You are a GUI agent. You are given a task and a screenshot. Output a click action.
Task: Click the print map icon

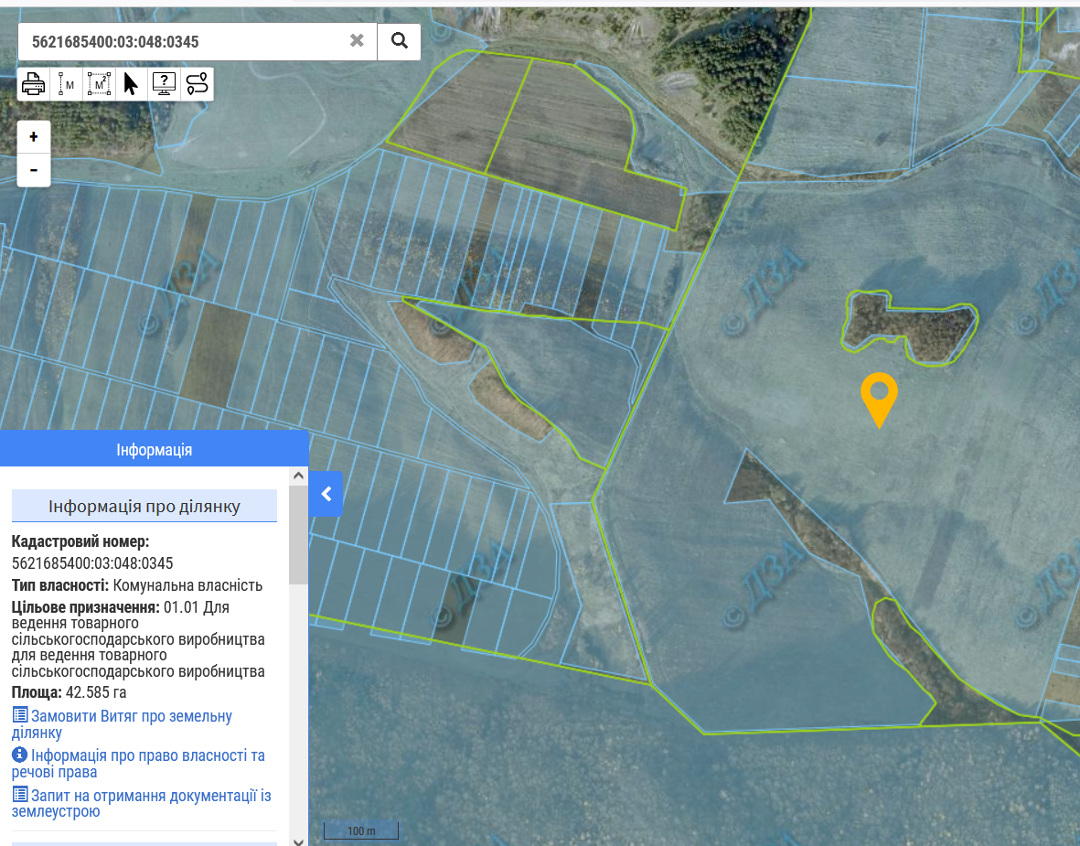click(34, 84)
